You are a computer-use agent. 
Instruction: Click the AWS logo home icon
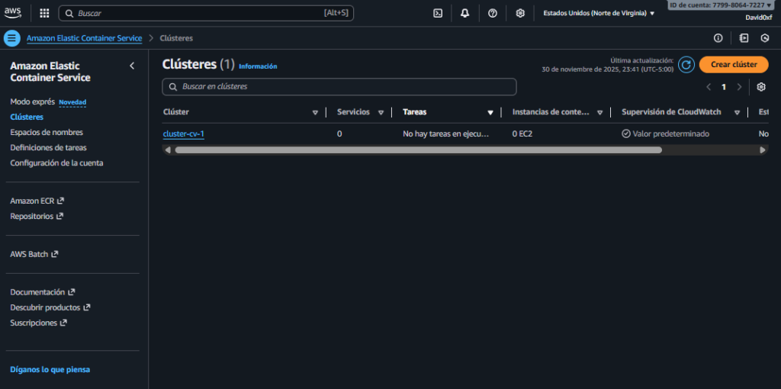click(x=12, y=12)
